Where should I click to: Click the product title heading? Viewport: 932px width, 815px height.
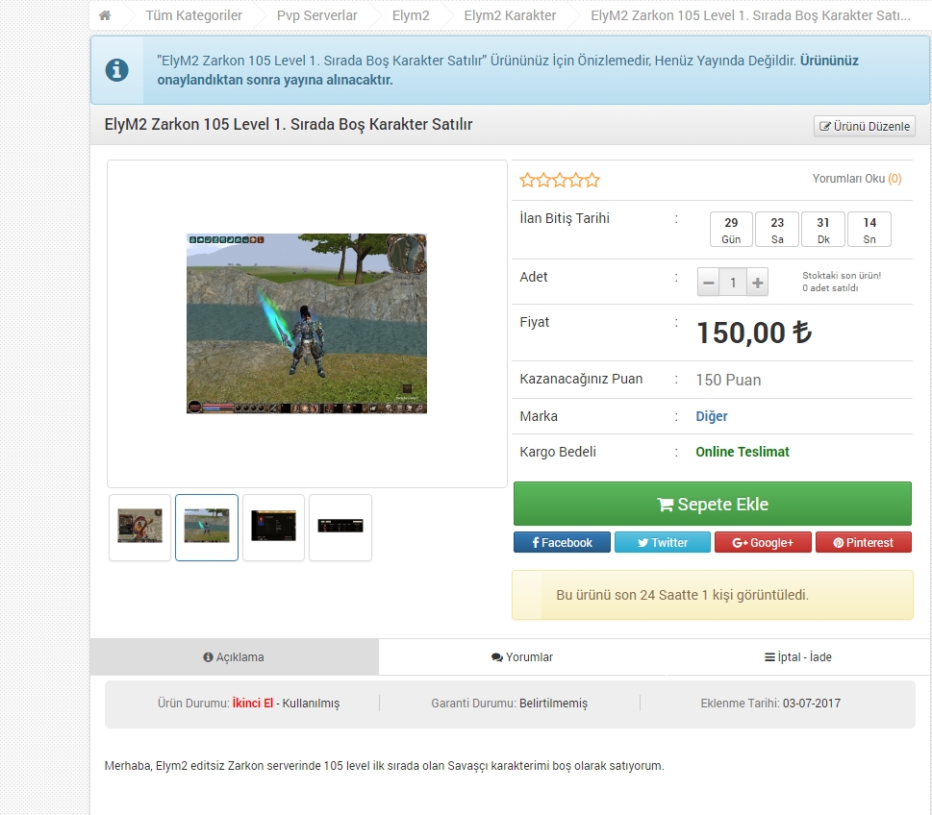[289, 124]
